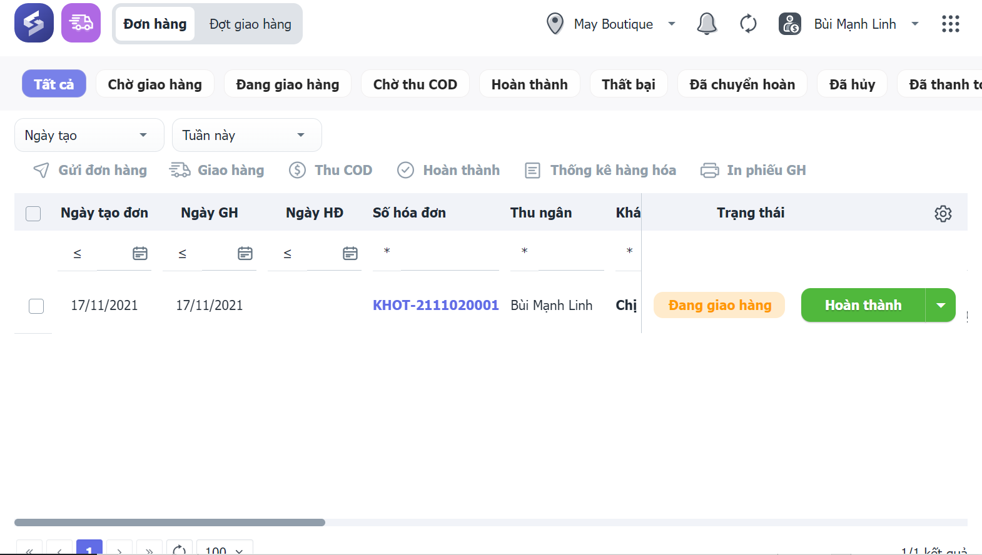
Task: Click the In phiếu GH printer icon
Action: [709, 171]
